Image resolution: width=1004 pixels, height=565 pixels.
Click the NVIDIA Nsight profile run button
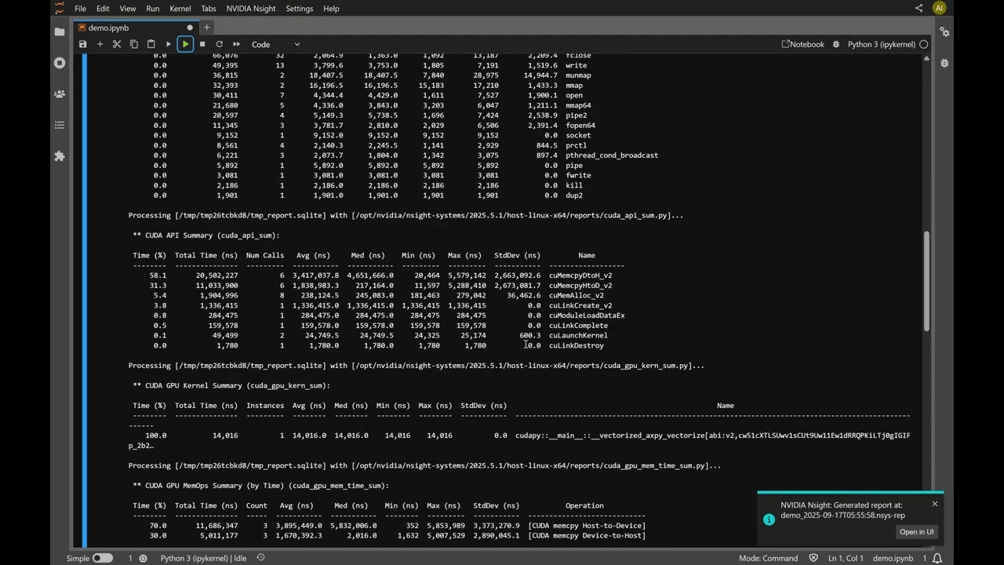[185, 45]
